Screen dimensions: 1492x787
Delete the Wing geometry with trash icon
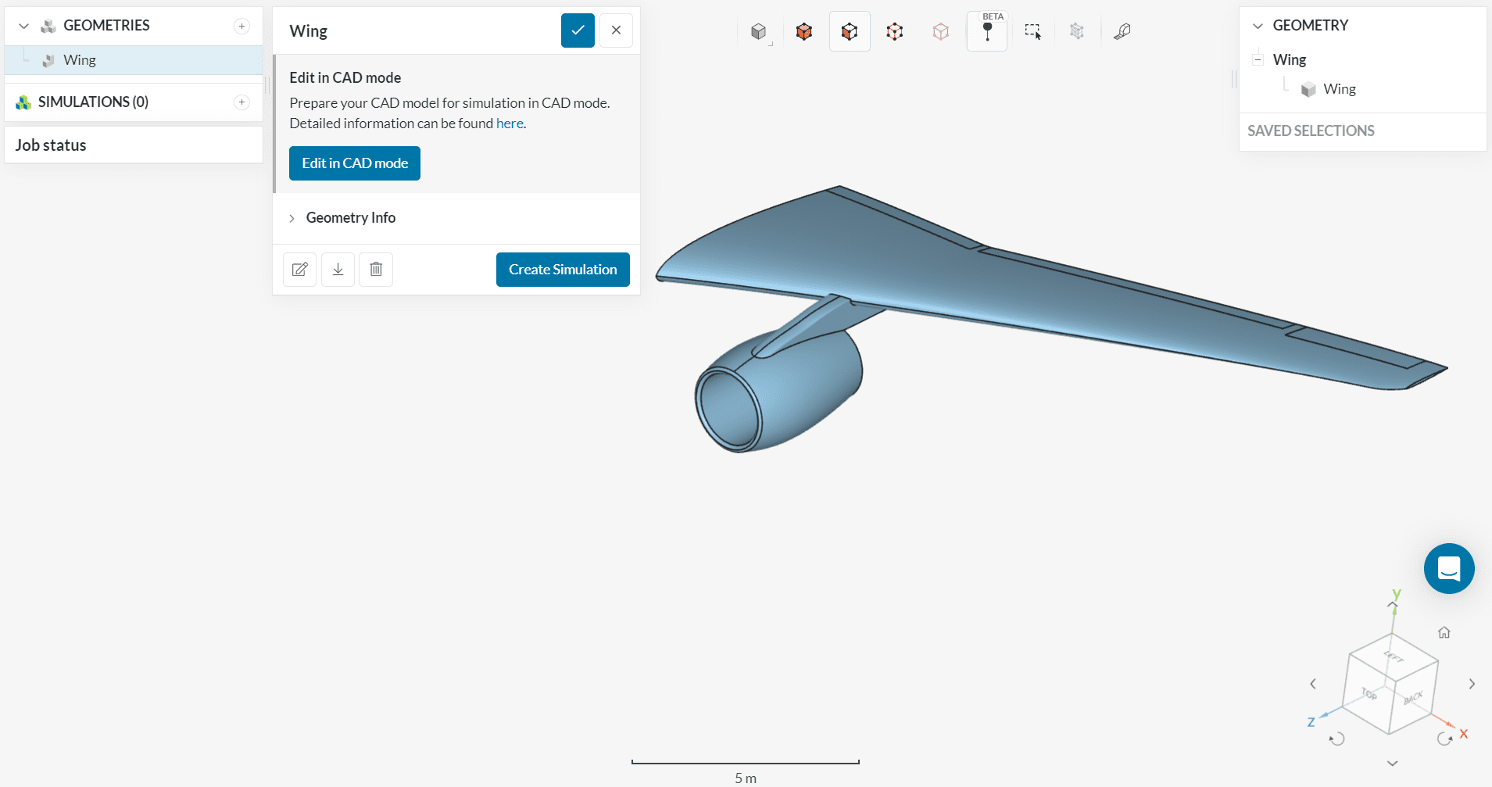coord(376,270)
